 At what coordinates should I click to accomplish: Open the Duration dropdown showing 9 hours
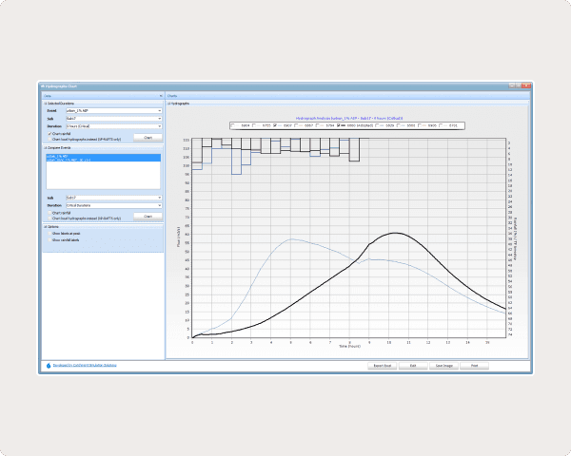tap(160, 125)
